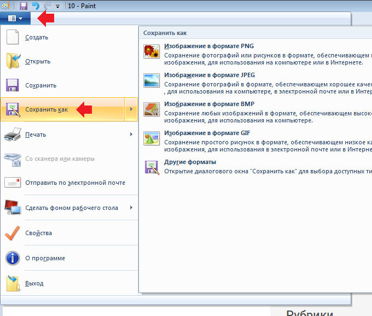Click the printer icon for Печать
Screen dimensions: 372x316
pos(13,134)
